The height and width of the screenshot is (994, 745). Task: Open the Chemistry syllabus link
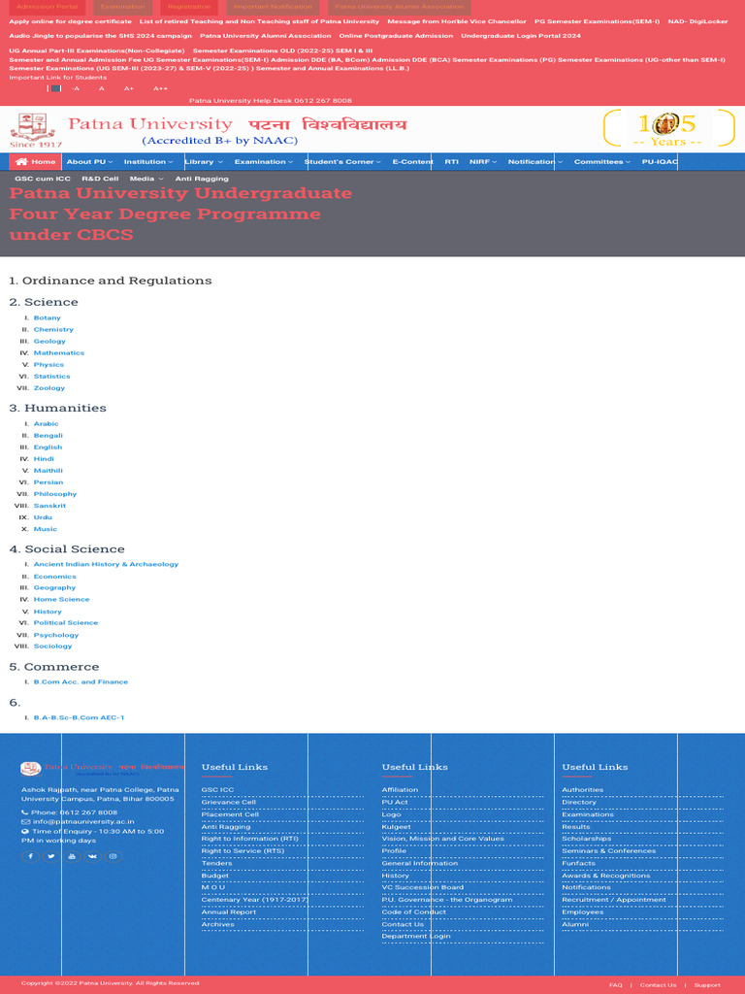(54, 330)
